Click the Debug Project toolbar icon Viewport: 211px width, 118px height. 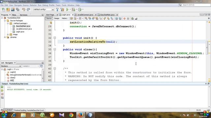click(x=74, y=10)
